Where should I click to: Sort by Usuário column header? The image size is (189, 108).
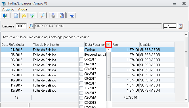coord(157,45)
